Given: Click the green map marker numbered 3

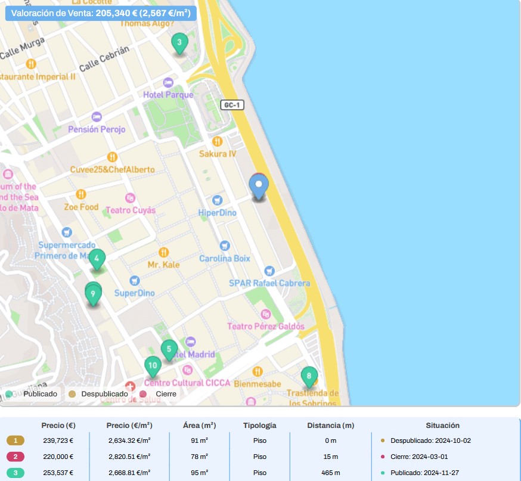Looking at the screenshot, I should pyautogui.click(x=179, y=43).
